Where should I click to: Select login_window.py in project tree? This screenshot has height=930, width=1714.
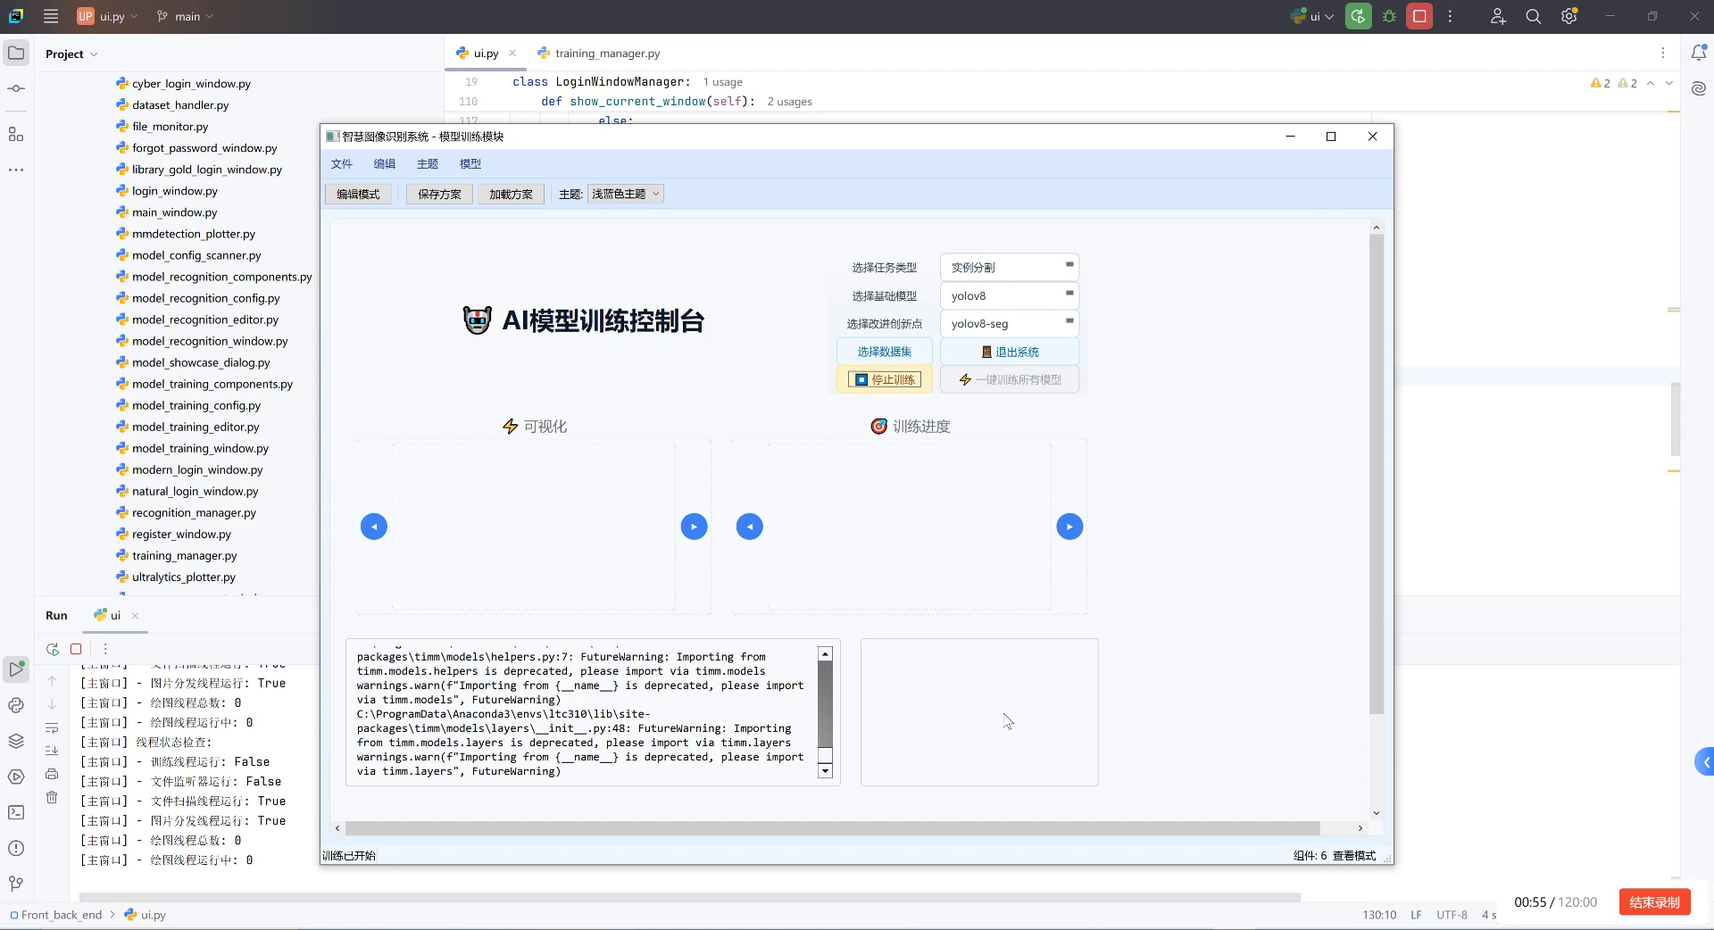pos(174,191)
